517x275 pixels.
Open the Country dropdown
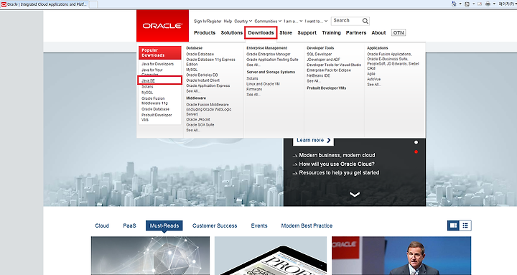coord(243,21)
